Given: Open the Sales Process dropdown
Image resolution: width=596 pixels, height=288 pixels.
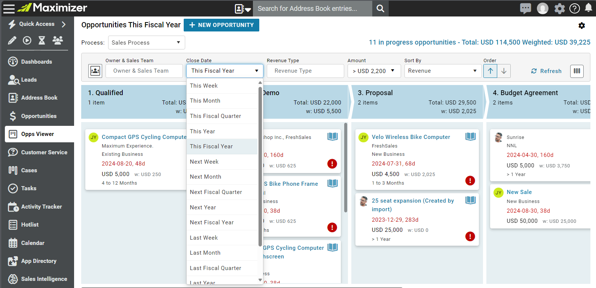Looking at the screenshot, I should click(x=147, y=43).
